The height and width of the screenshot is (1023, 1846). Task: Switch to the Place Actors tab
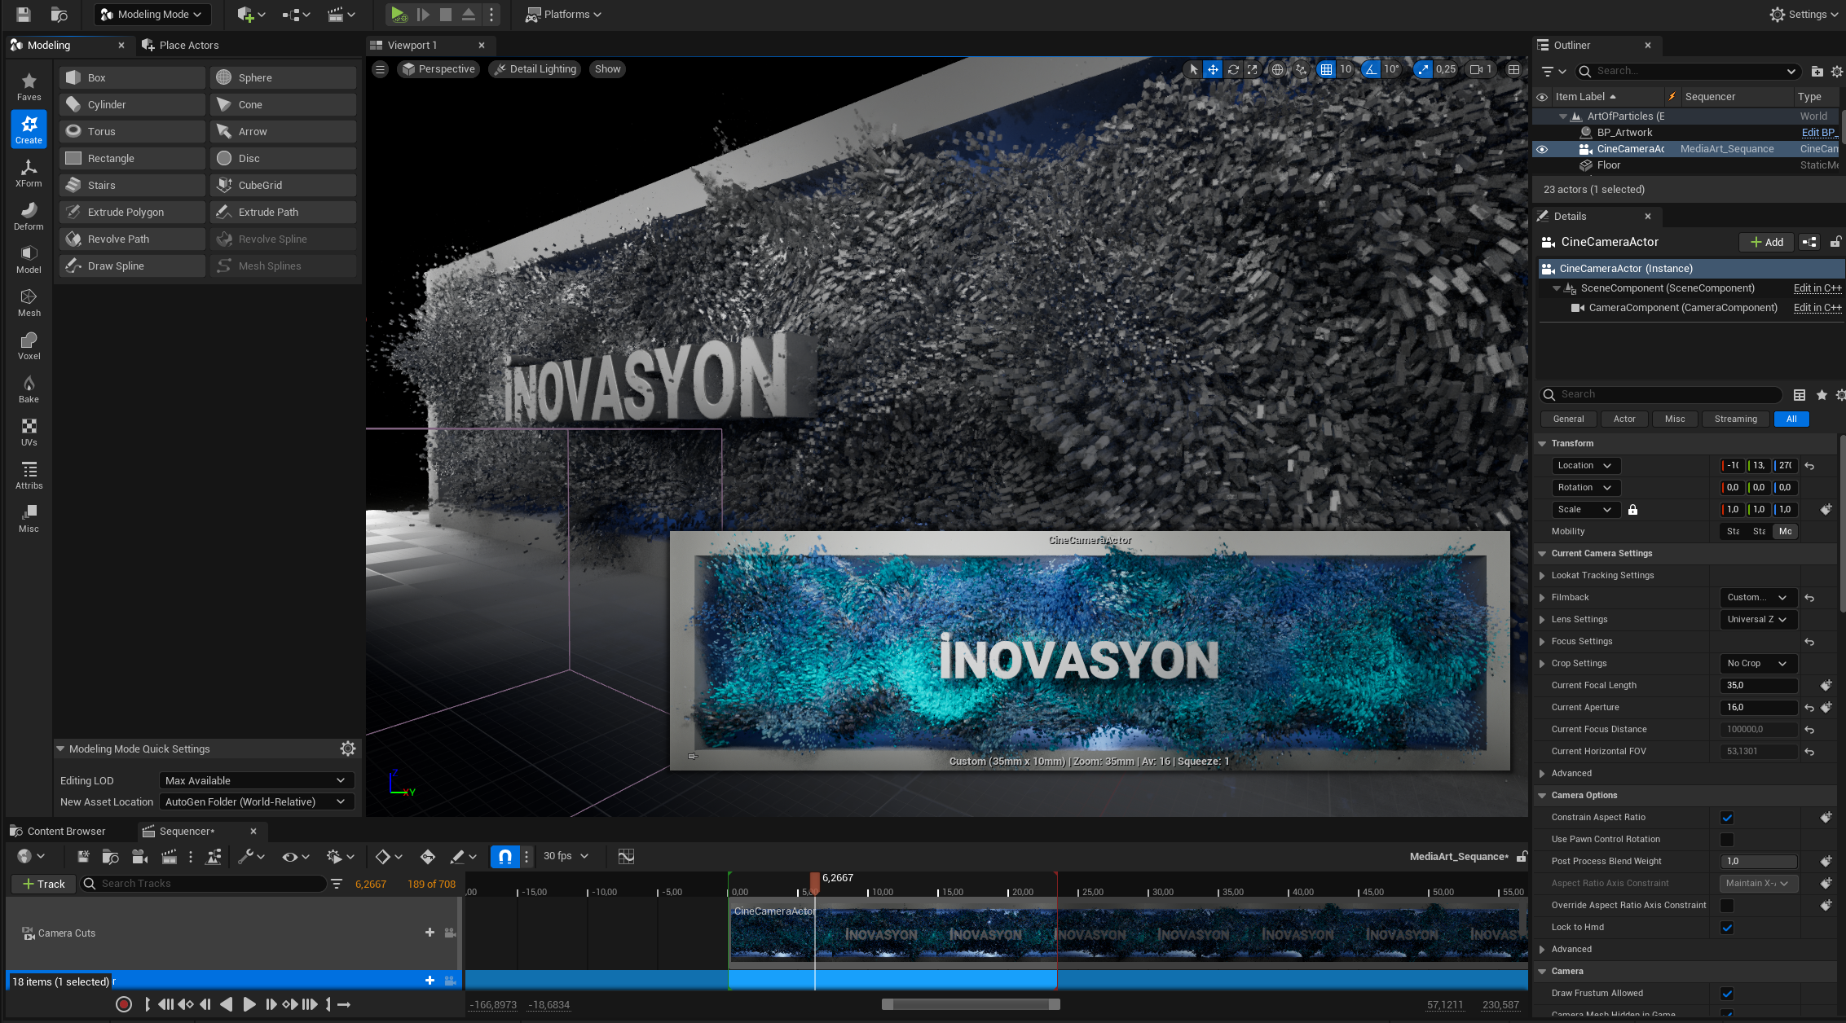[180, 45]
